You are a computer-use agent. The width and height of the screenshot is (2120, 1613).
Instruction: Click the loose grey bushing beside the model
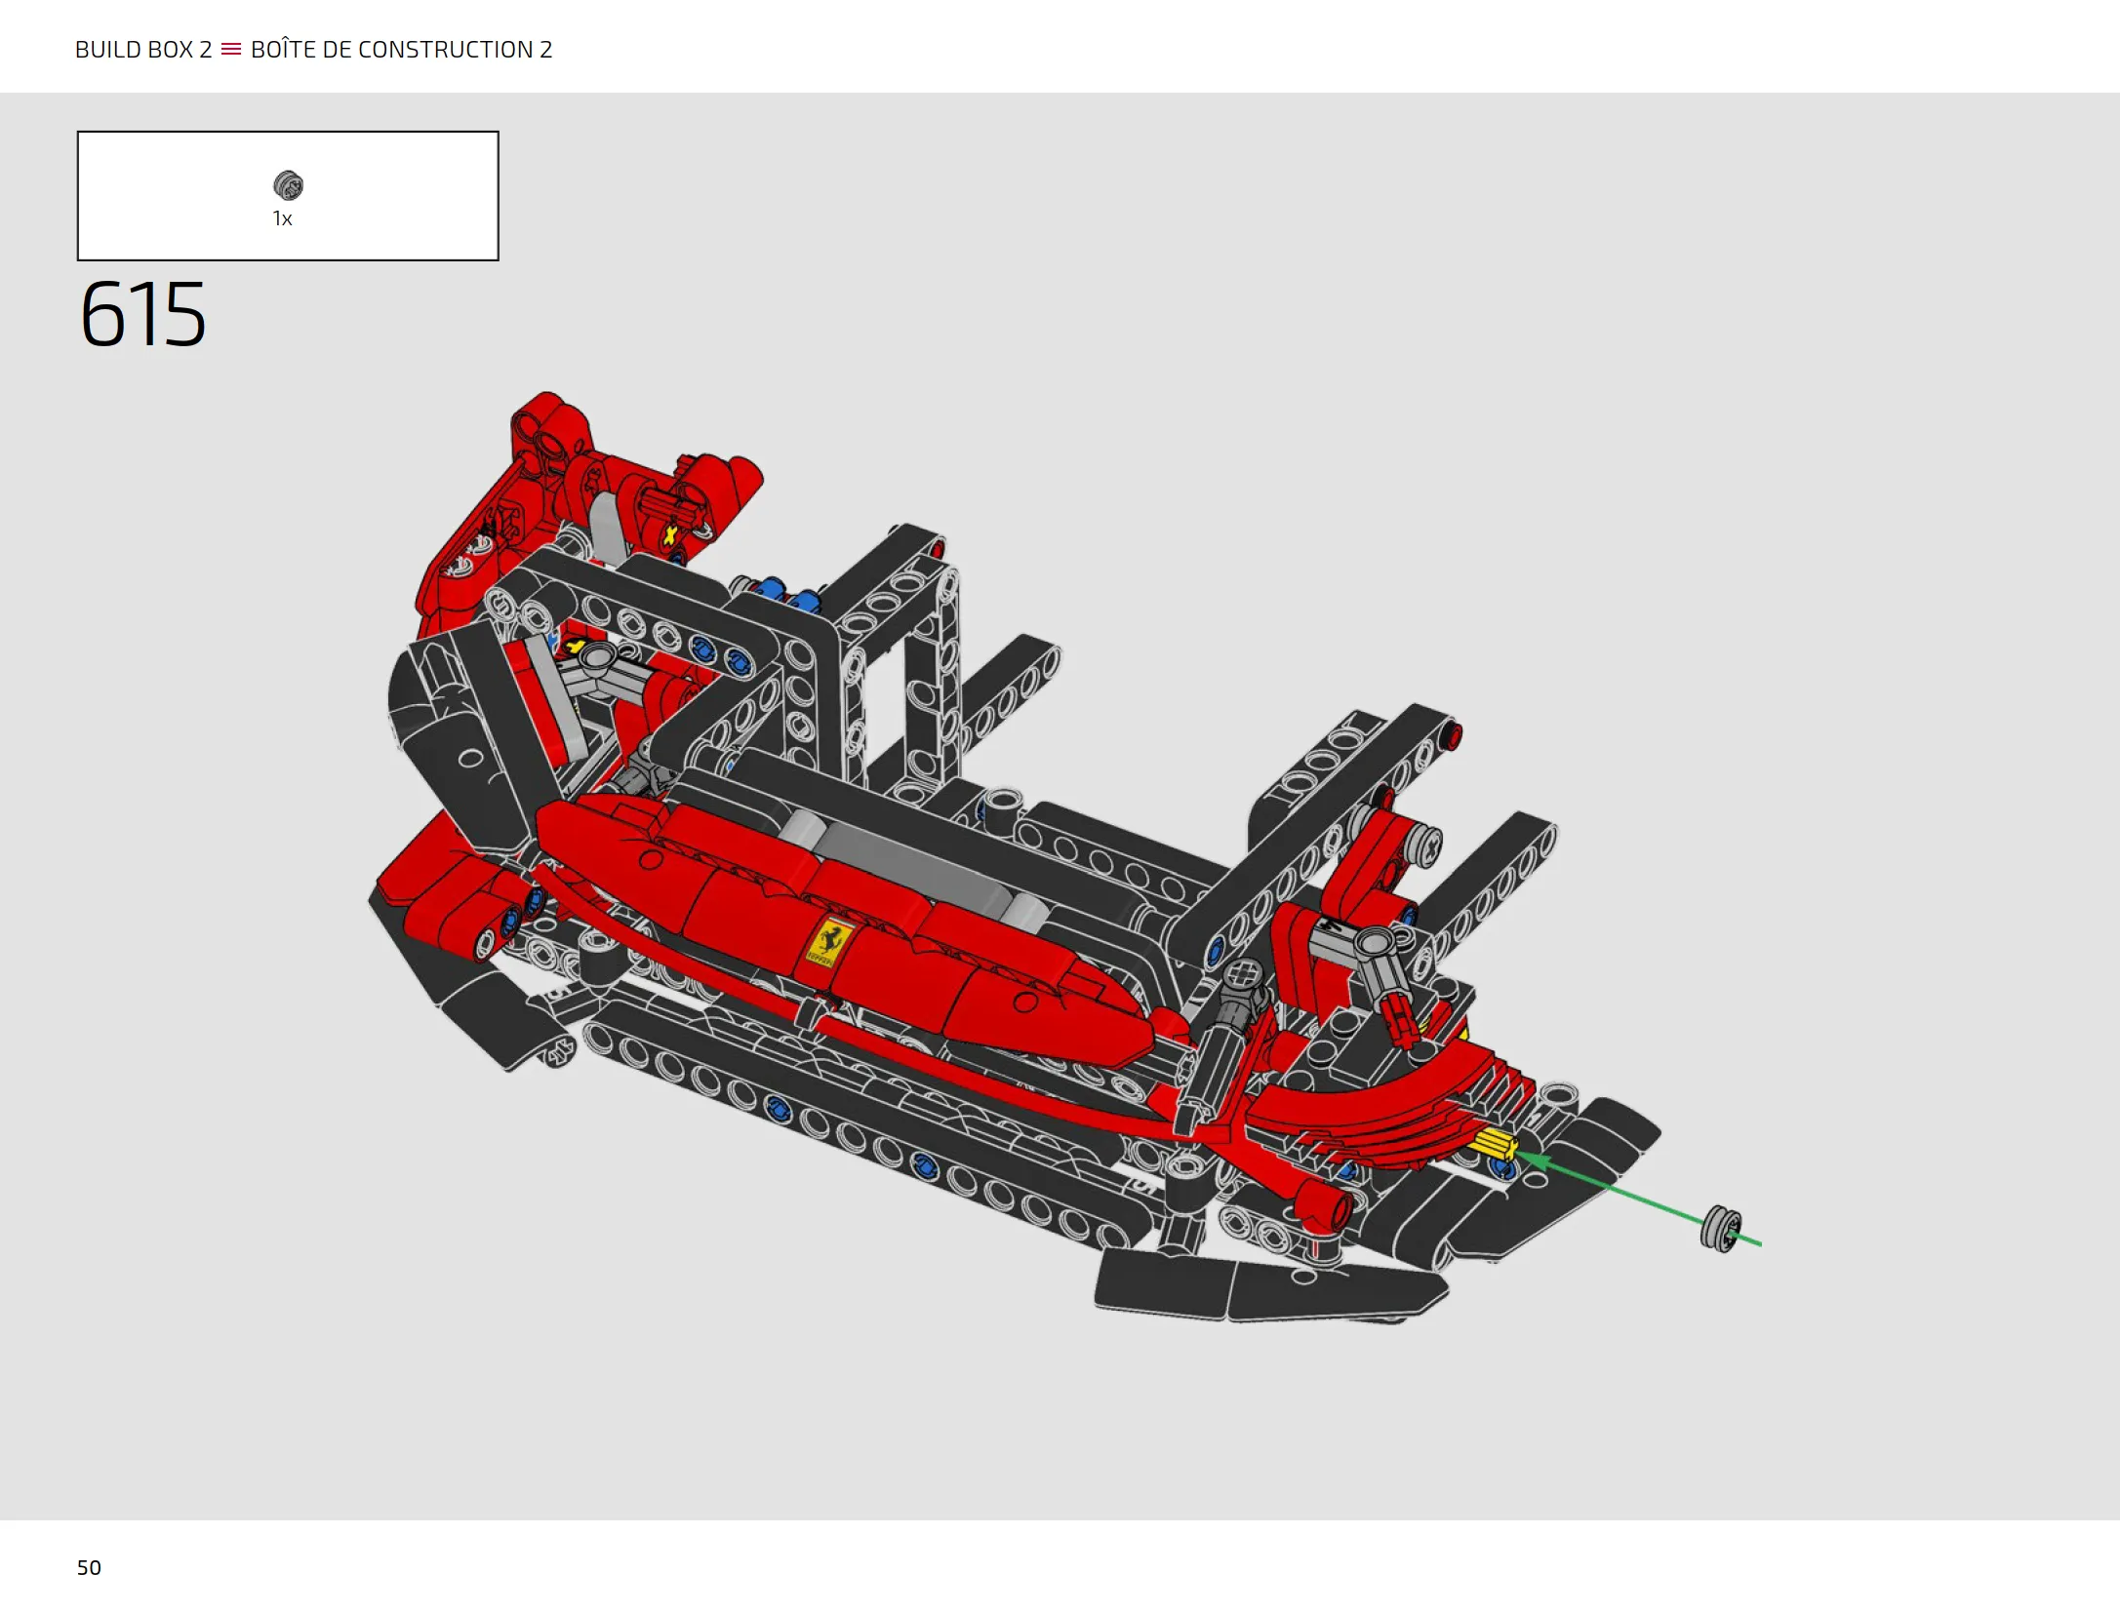point(1721,1229)
